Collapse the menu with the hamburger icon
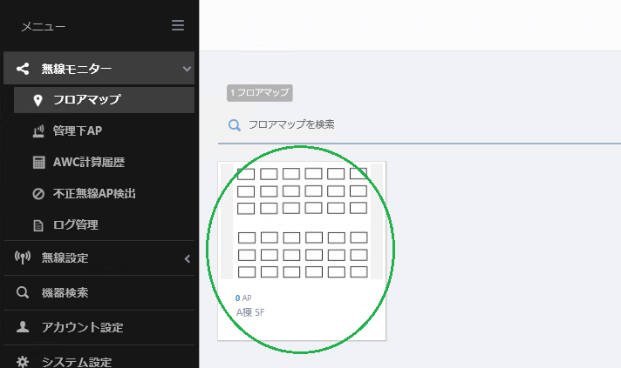Screen dimensions: 621x368 coord(178,26)
